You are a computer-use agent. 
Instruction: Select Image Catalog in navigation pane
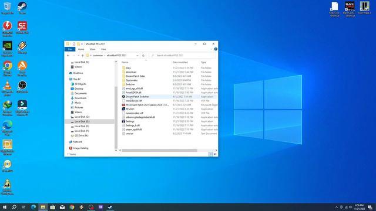click(x=79, y=148)
